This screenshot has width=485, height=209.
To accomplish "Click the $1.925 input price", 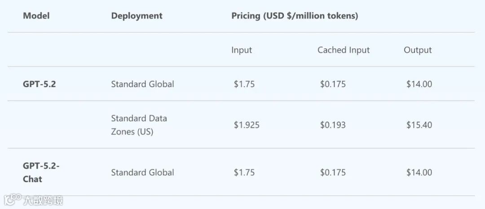I will 247,125.
